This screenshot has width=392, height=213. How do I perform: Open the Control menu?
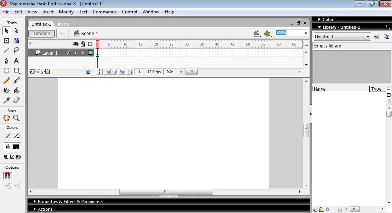(x=130, y=12)
